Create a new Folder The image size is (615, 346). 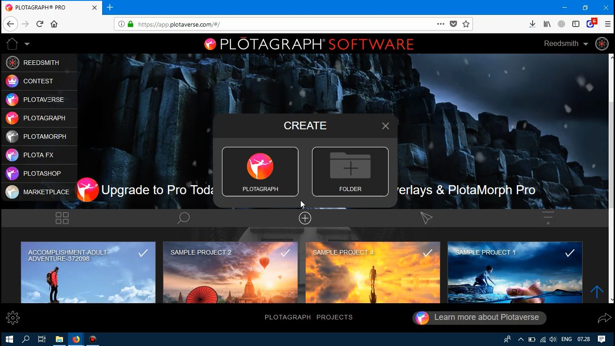350,172
